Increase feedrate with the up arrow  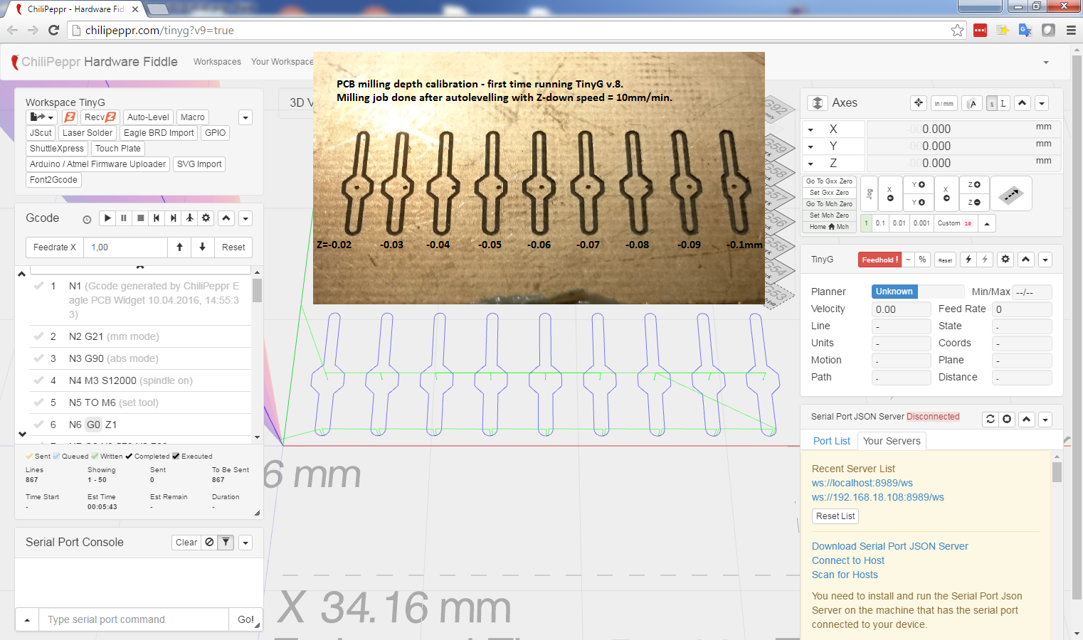pos(179,247)
